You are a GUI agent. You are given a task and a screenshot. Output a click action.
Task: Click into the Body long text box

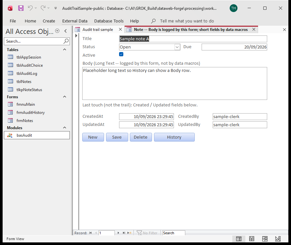[x=175, y=83]
